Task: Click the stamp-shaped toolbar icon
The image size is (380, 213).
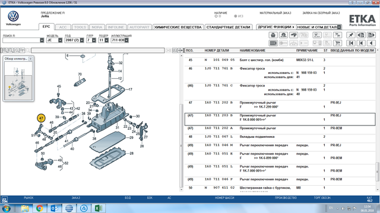Action: (283, 35)
